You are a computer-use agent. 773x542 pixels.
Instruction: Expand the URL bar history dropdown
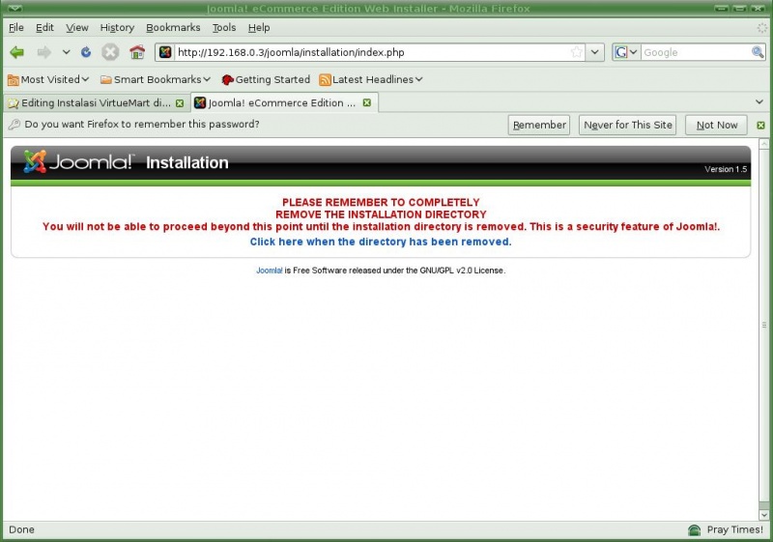pyautogui.click(x=595, y=52)
